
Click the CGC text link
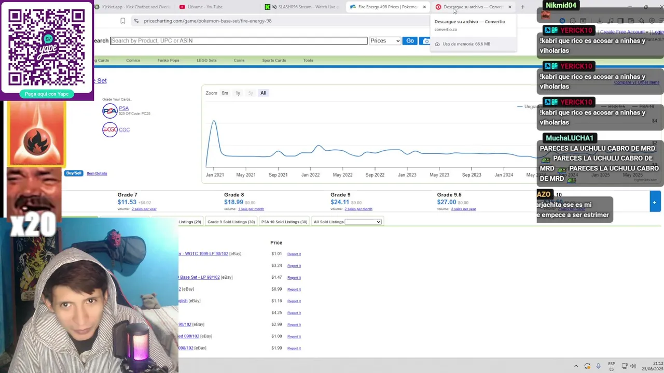124,130
